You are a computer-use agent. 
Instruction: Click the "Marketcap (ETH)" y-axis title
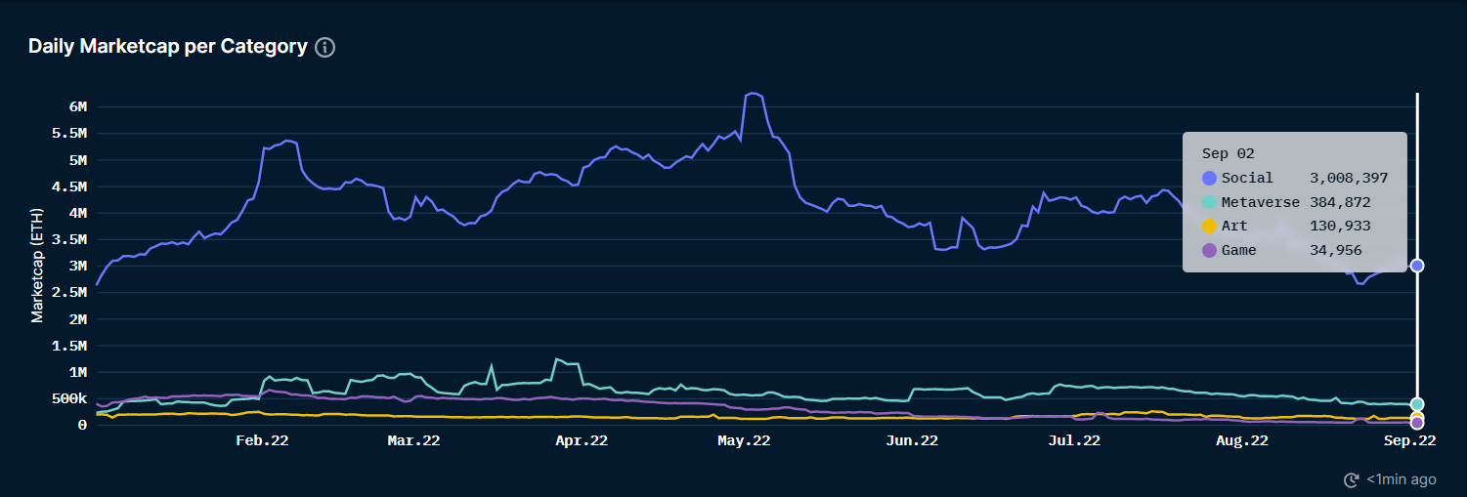pyautogui.click(x=38, y=264)
